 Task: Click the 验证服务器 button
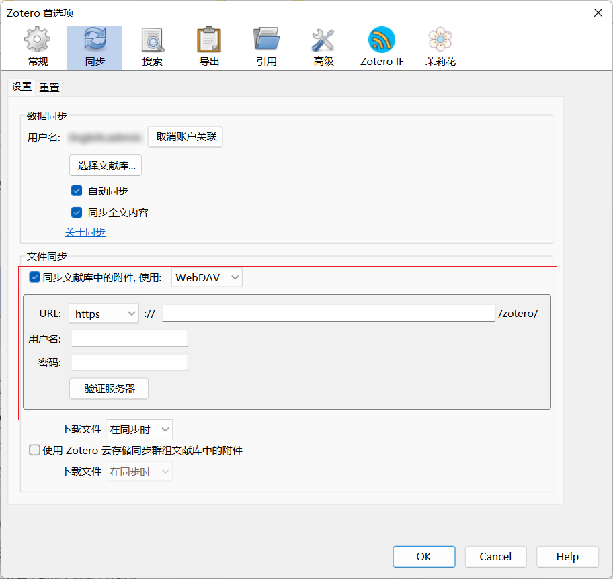click(x=109, y=389)
